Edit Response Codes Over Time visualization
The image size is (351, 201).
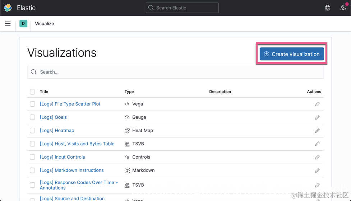317,185
